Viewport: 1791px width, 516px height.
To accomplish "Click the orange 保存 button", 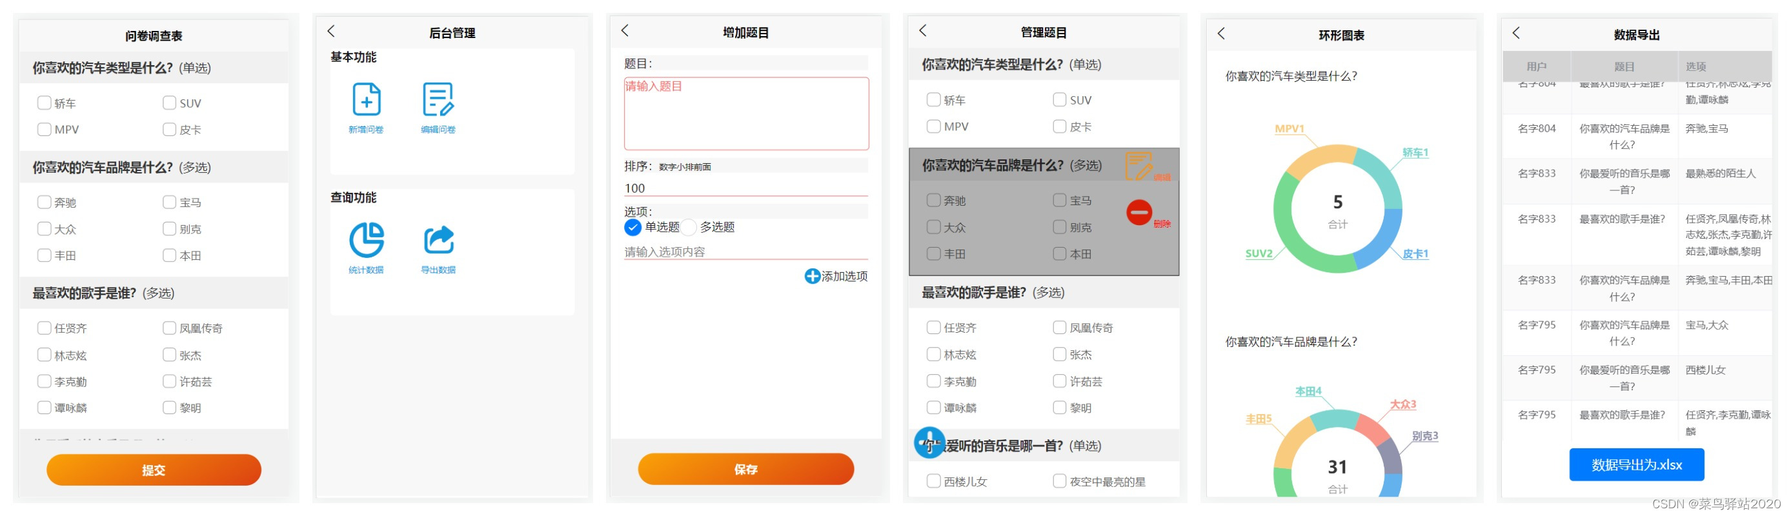I will click(x=745, y=470).
